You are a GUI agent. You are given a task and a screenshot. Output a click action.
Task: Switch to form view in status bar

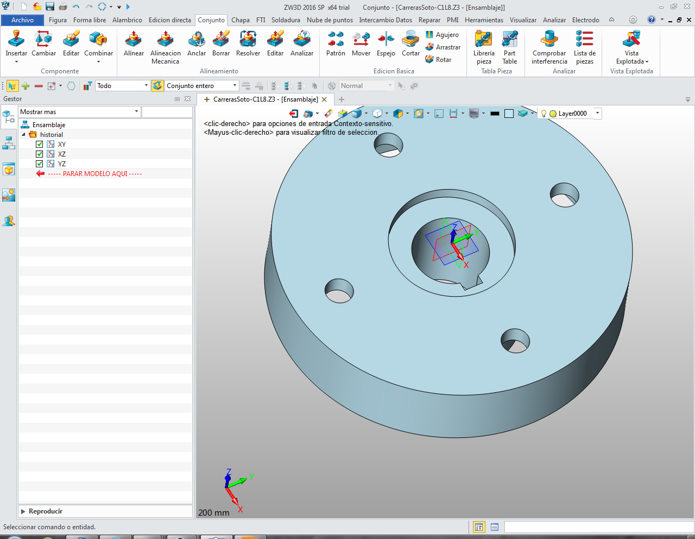479,527
